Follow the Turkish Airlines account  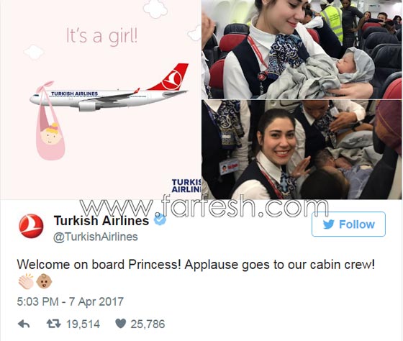click(x=348, y=224)
